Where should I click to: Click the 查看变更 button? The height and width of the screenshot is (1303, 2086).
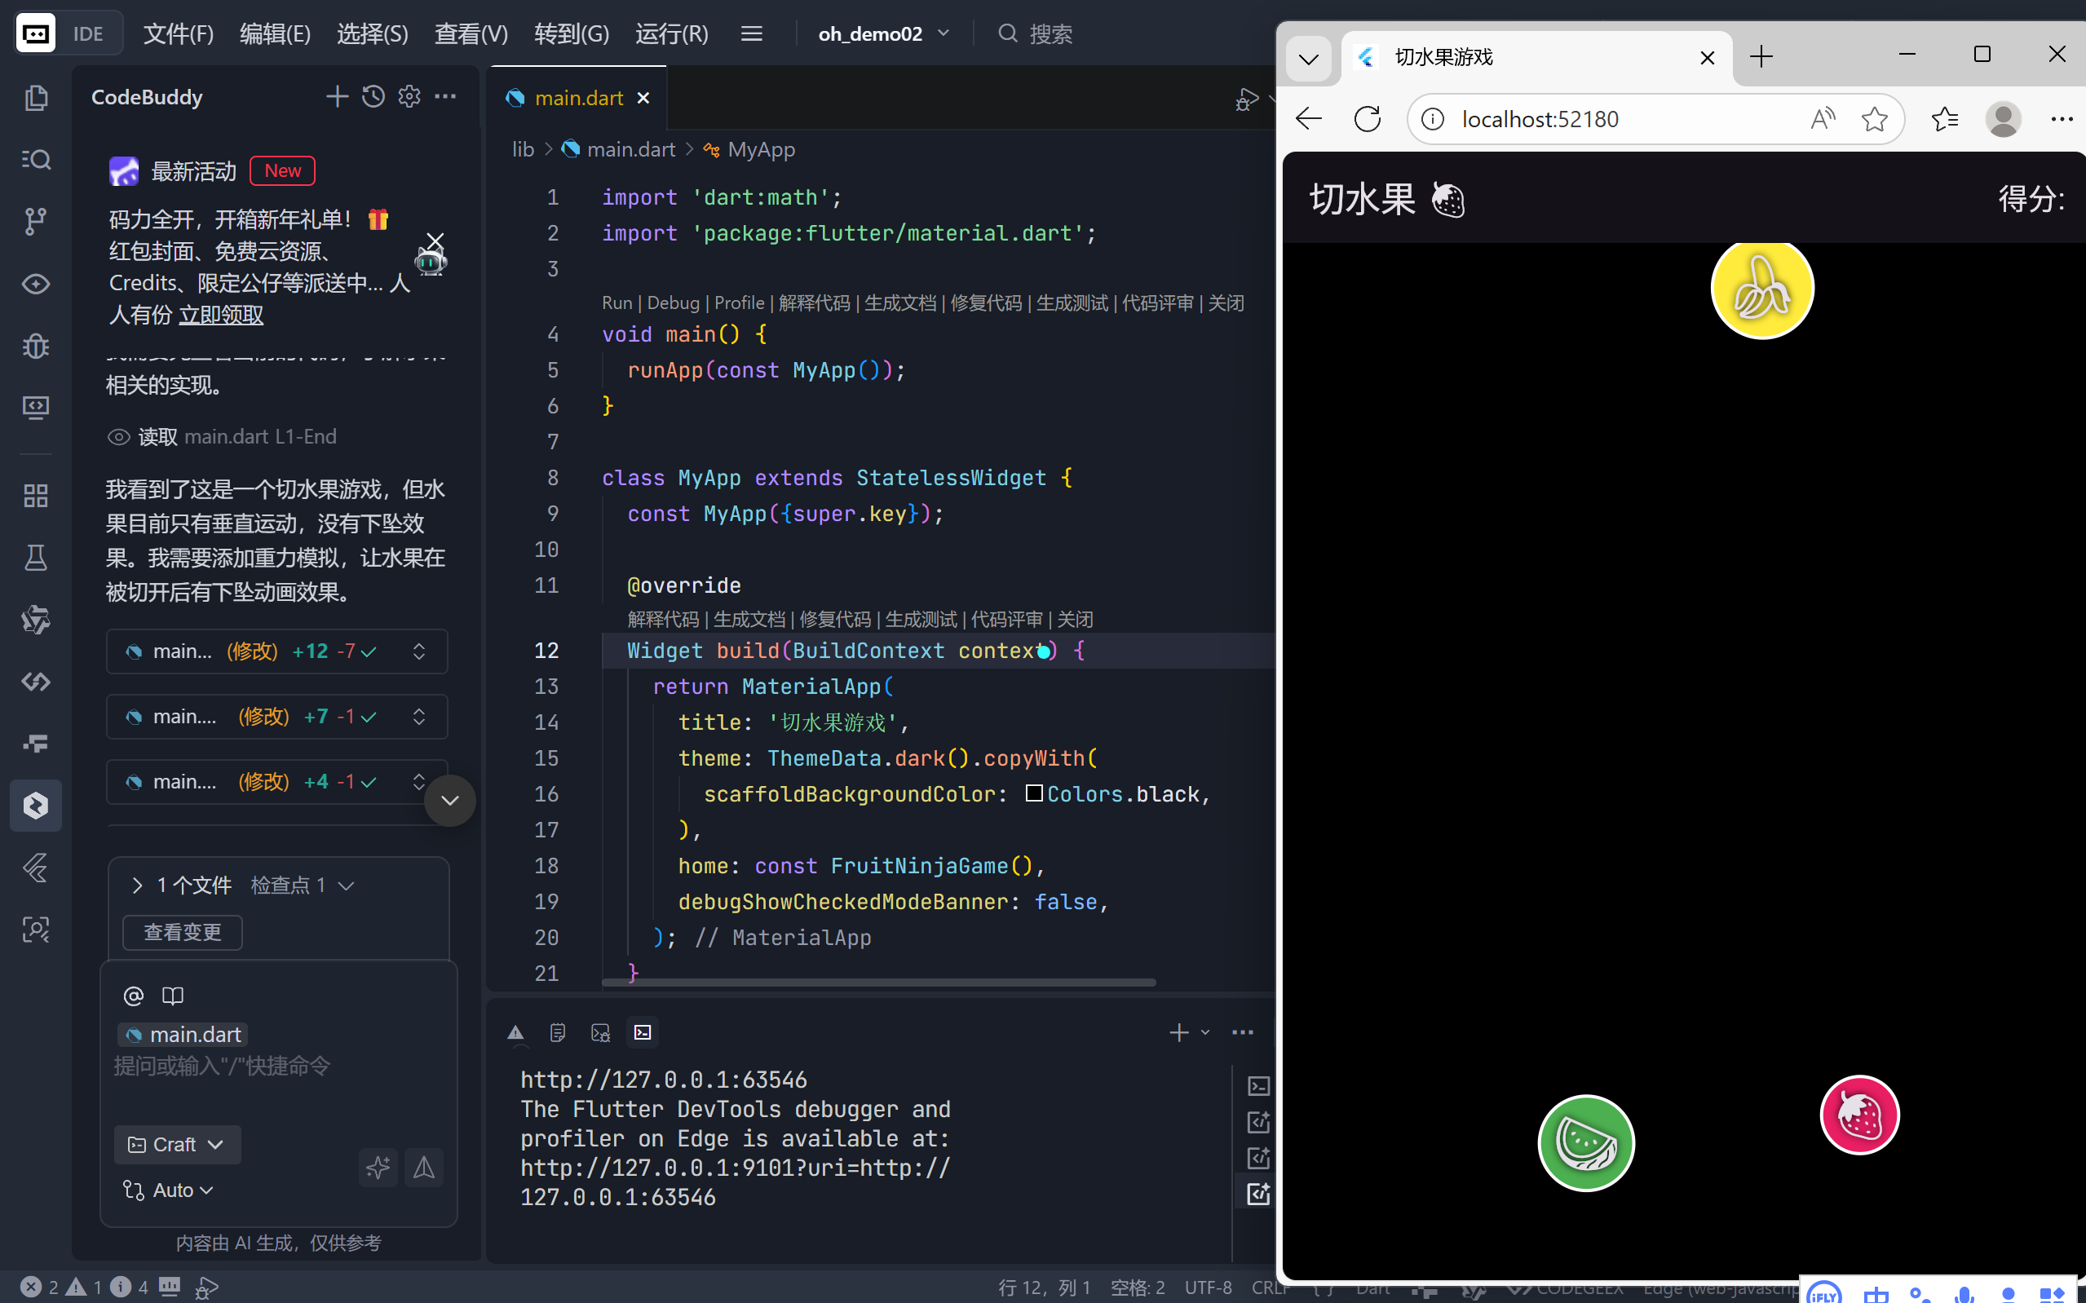pos(182,933)
